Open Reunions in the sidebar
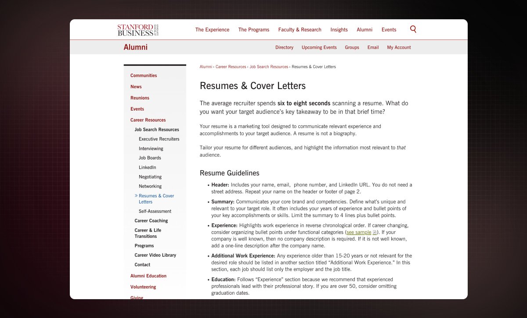The image size is (527, 318). pos(140,98)
